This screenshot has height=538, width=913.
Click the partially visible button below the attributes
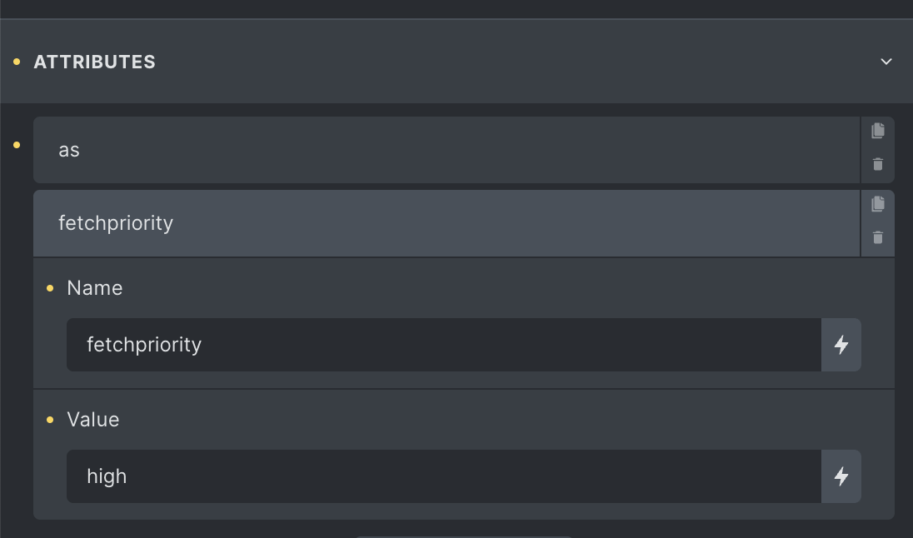pyautogui.click(x=463, y=536)
